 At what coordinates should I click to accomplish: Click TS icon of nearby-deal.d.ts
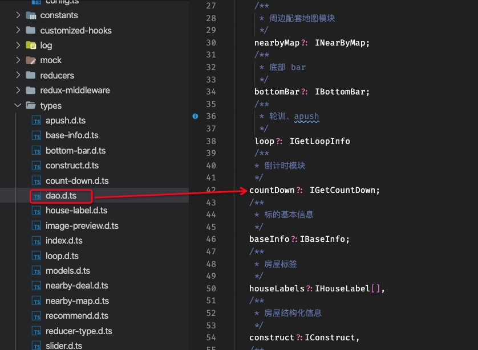click(37, 286)
